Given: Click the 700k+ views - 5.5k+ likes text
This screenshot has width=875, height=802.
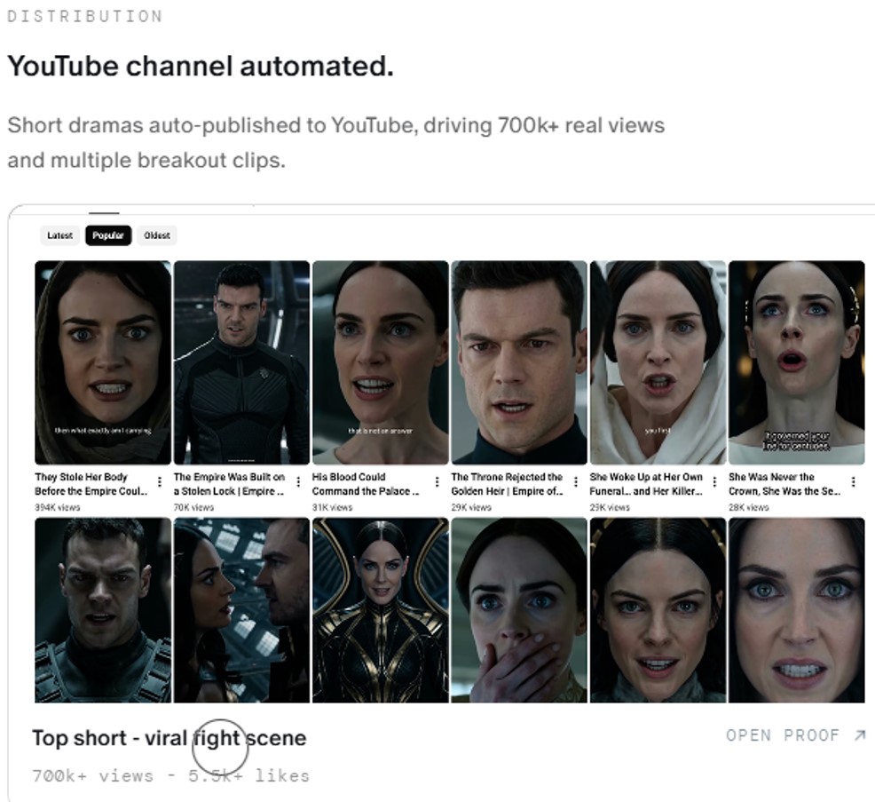Looking at the screenshot, I should [170, 775].
